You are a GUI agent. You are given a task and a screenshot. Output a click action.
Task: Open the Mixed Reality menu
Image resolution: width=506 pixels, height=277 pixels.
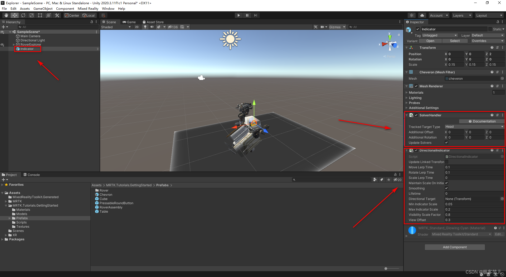point(88,9)
